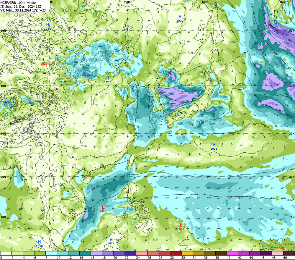Click the 1028 isobar label
Screen dimensions: 295x260
(5, 69)
